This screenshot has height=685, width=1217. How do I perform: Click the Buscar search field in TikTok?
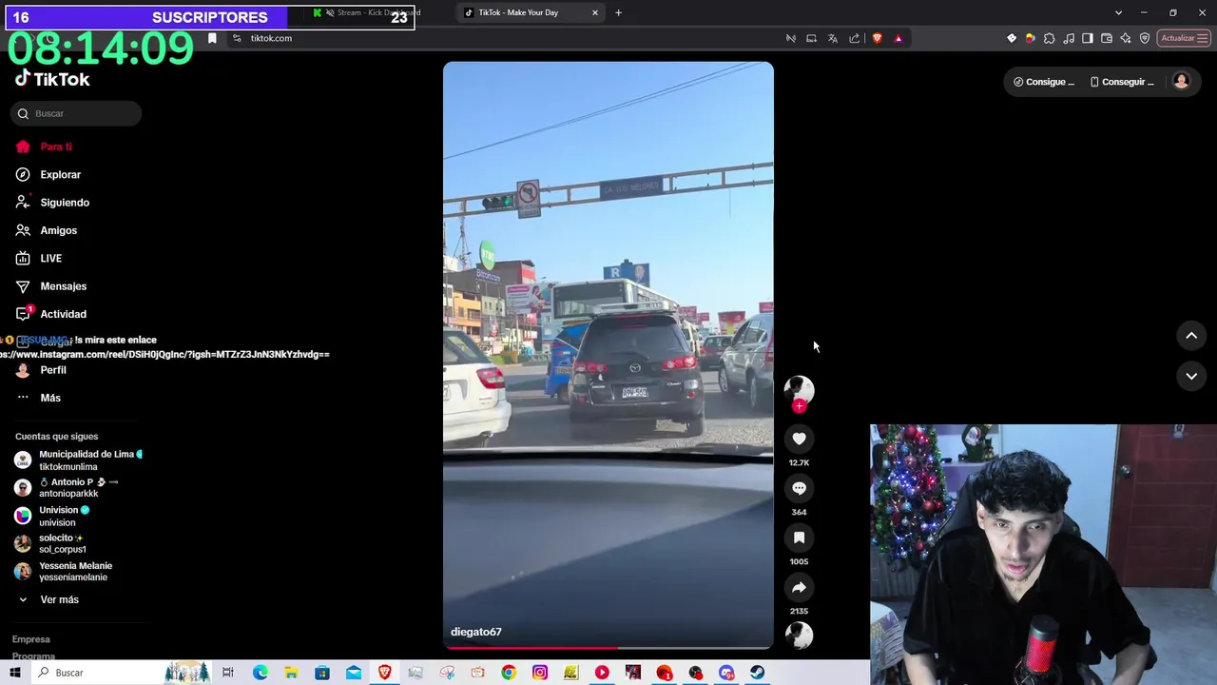click(77, 113)
